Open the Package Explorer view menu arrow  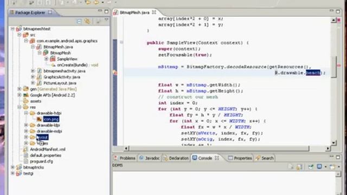pos(106,20)
